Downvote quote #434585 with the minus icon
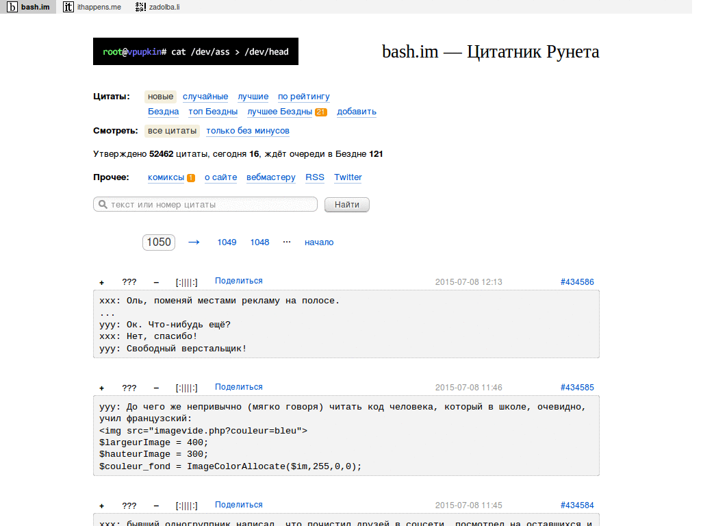 click(155, 388)
